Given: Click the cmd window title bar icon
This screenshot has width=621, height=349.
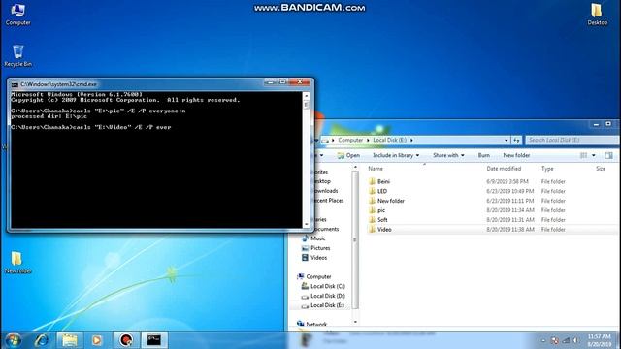Looking at the screenshot, I should pos(15,84).
